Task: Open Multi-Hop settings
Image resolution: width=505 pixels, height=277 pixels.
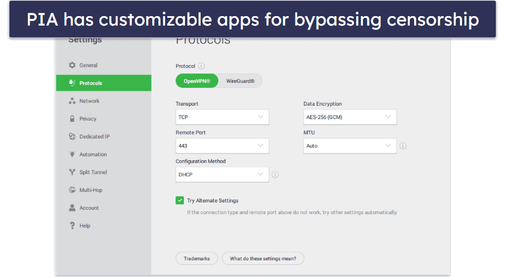Action: [x=104, y=190]
